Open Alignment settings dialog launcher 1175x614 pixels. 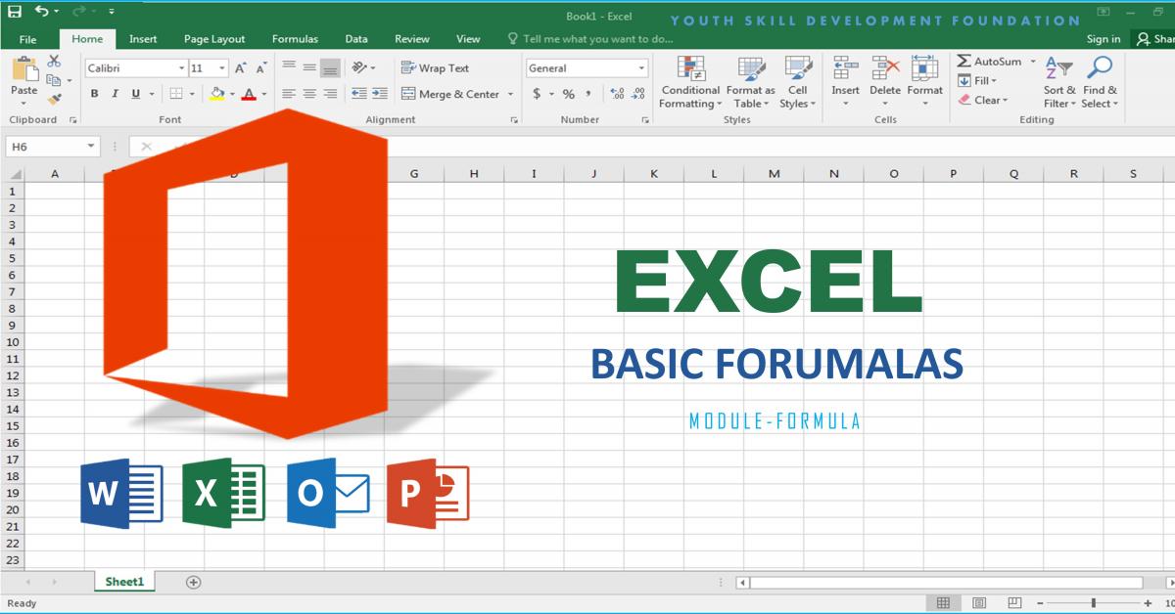pos(515,120)
